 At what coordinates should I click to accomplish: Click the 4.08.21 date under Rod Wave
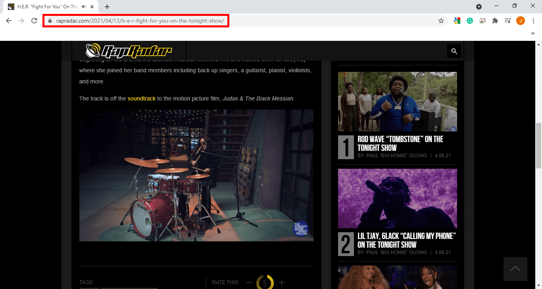pyautogui.click(x=442, y=156)
